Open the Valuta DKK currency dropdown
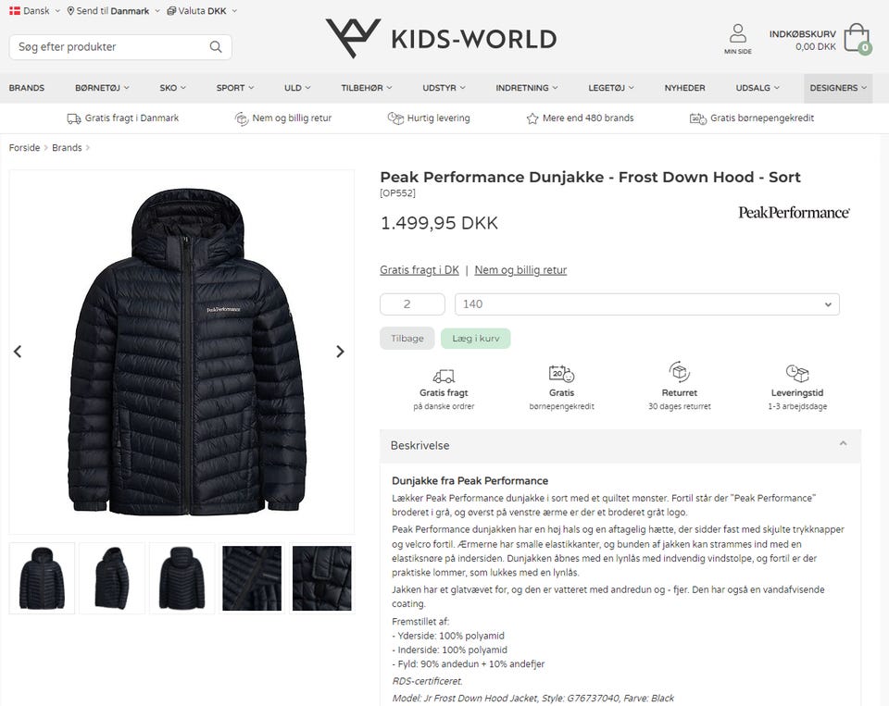This screenshot has width=889, height=706. 201,11
